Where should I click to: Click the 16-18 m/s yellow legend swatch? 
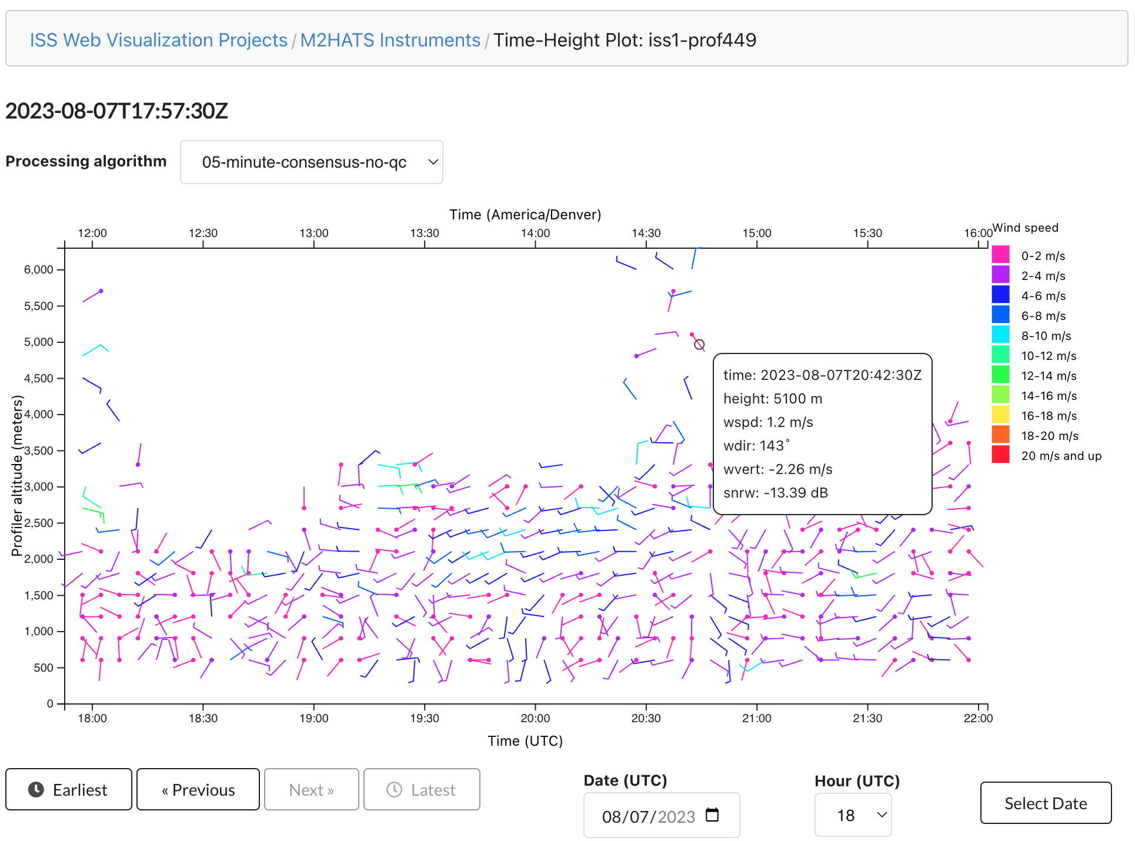[x=1000, y=415]
